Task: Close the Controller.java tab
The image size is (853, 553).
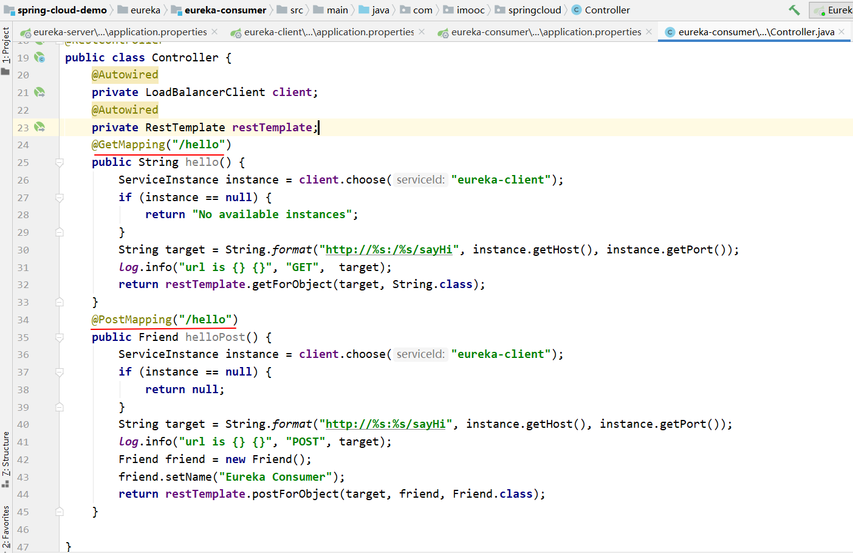Action: point(841,32)
